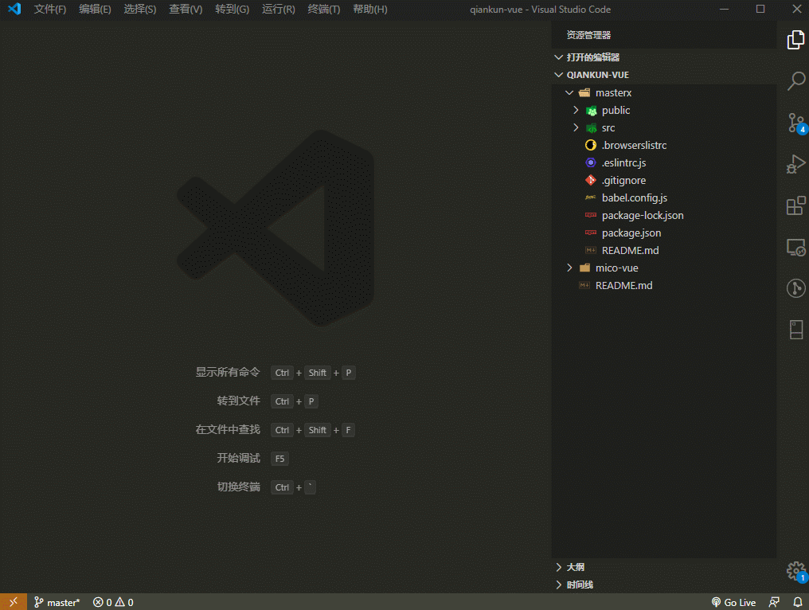Open the Extensions view icon
This screenshot has width=809, height=610.
pyautogui.click(x=795, y=205)
